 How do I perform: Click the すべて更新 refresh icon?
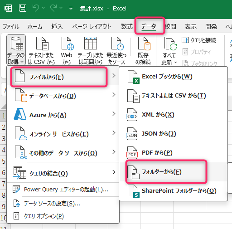click(170, 44)
